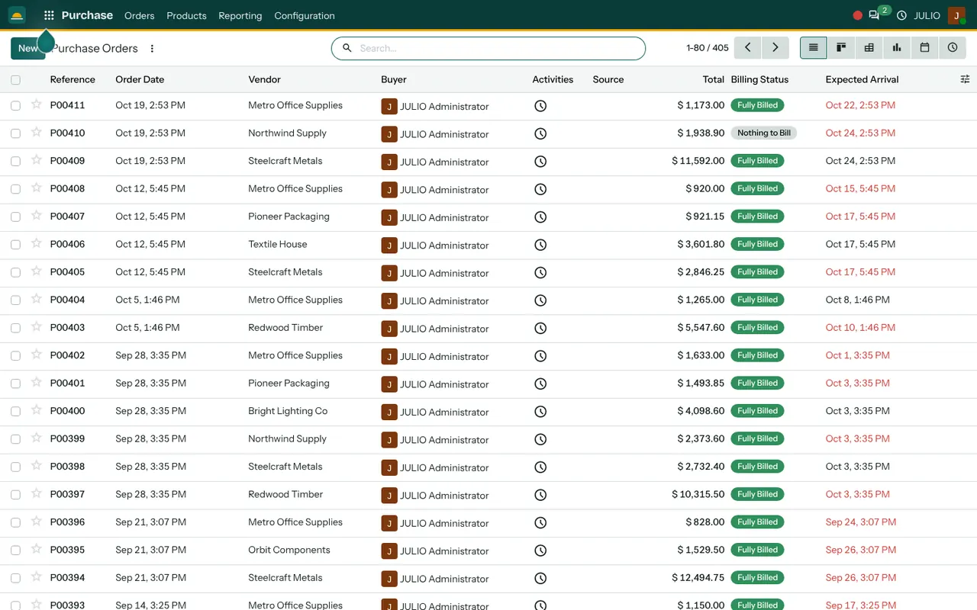Tick the checkbox for order P00409
This screenshot has width=977, height=610.
tap(15, 162)
